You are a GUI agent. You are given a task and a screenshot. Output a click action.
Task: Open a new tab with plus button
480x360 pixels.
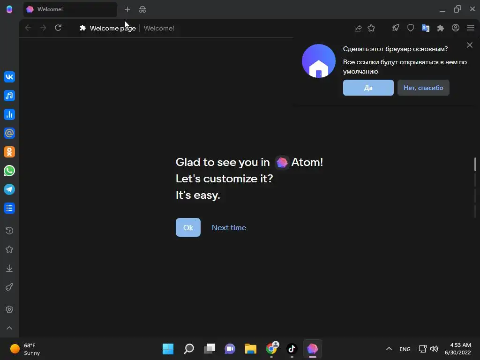pyautogui.click(x=127, y=9)
